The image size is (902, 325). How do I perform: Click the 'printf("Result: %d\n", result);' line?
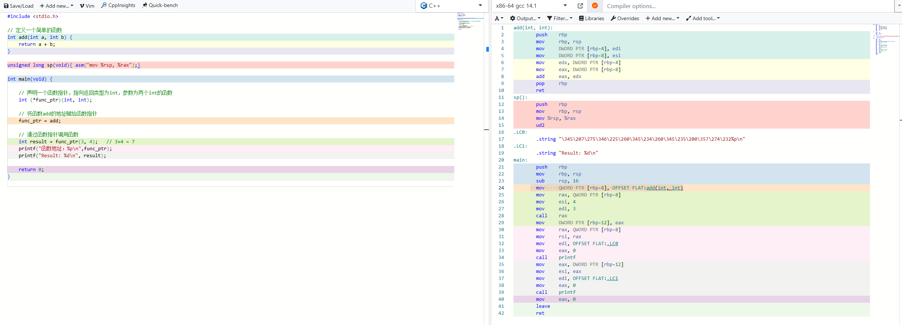[62, 156]
